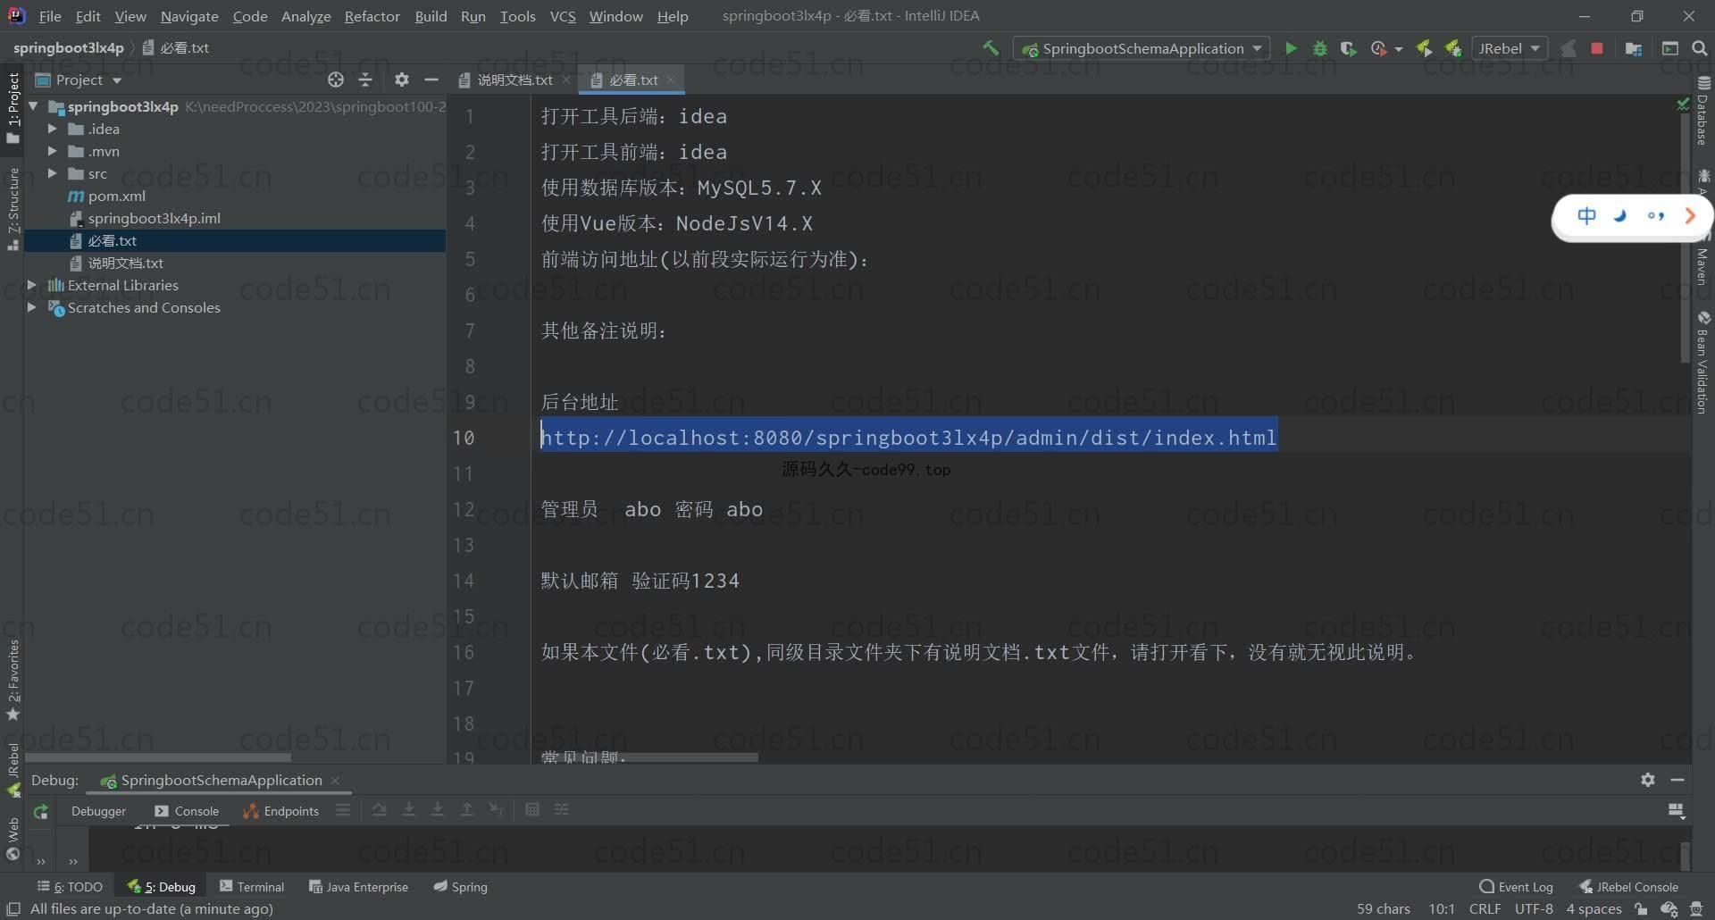Image resolution: width=1715 pixels, height=920 pixels.
Task: Click the Step Over debugger icon
Action: coord(380,810)
